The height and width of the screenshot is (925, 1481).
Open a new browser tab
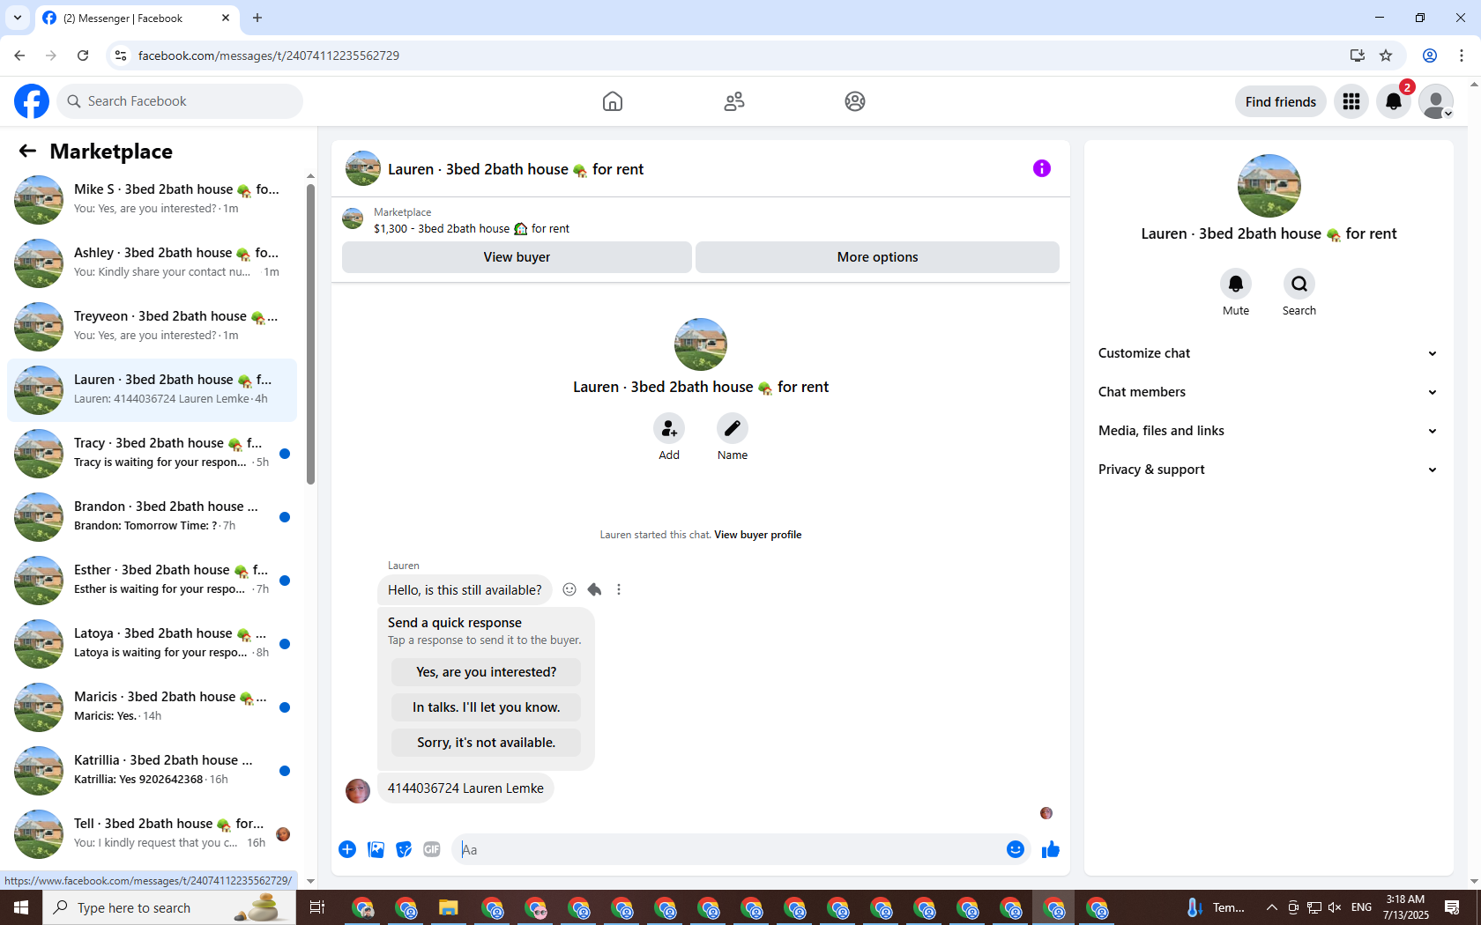(257, 18)
